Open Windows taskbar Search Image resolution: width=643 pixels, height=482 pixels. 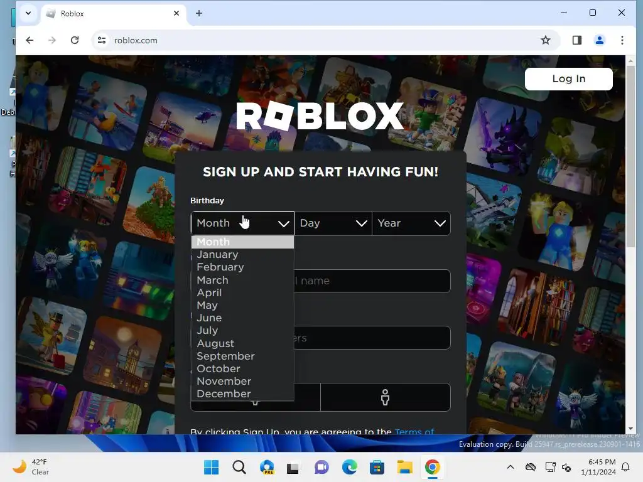[x=239, y=467]
